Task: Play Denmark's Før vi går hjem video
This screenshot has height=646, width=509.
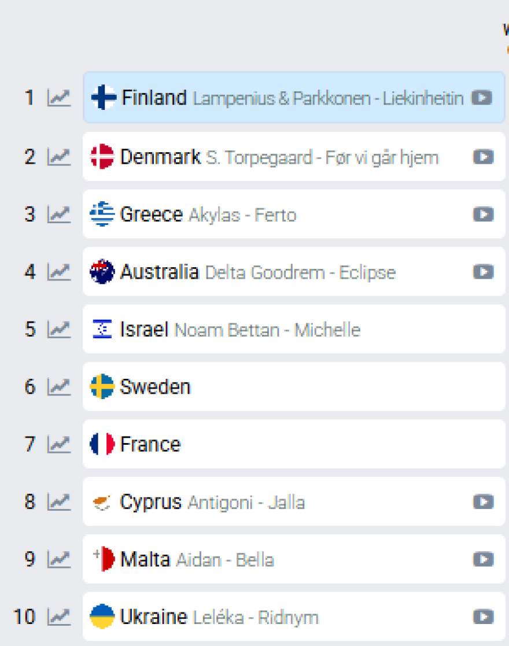Action: tap(483, 157)
